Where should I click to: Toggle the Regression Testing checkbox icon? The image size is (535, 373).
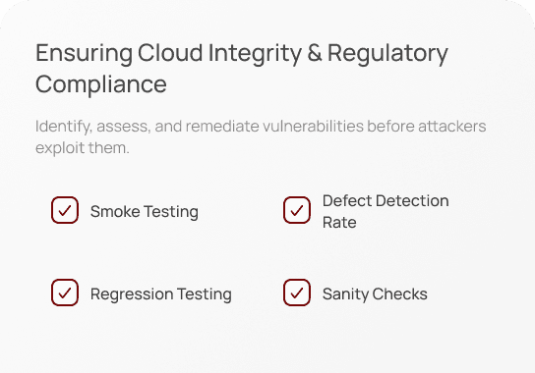[x=65, y=293]
